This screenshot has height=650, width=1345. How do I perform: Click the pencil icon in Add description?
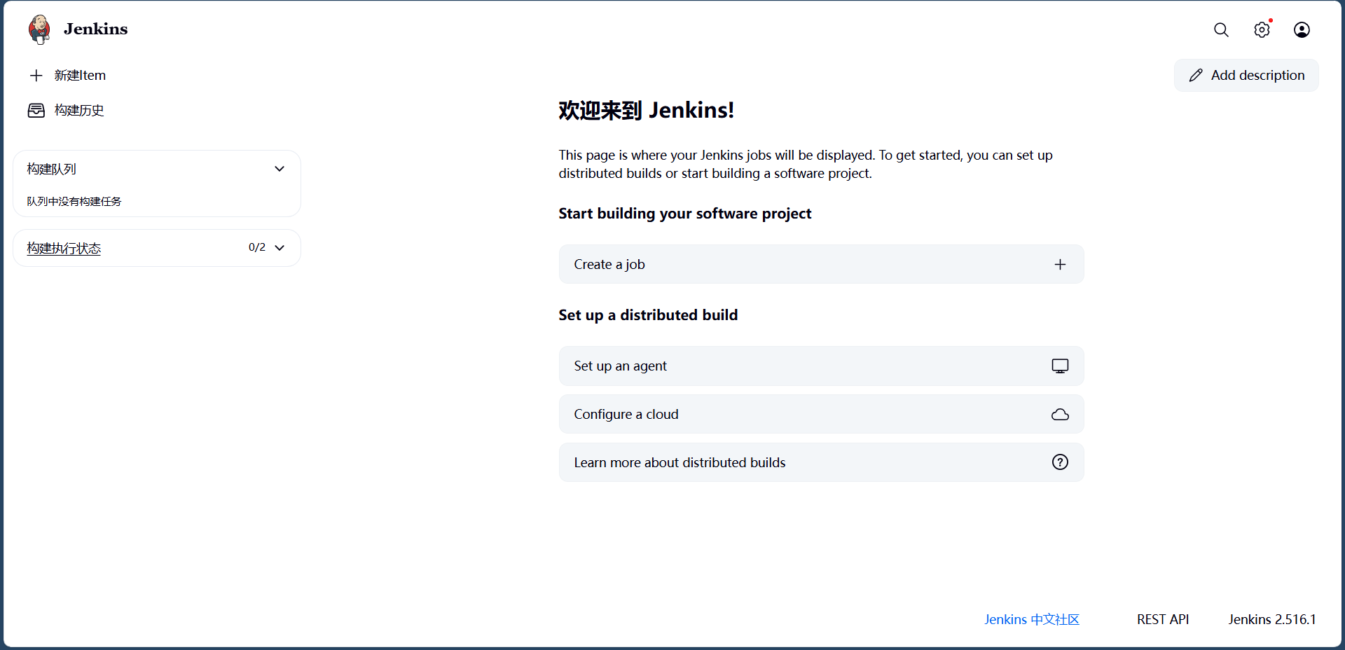click(1196, 75)
